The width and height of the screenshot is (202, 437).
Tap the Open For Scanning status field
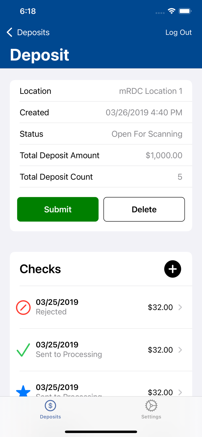coord(147,134)
